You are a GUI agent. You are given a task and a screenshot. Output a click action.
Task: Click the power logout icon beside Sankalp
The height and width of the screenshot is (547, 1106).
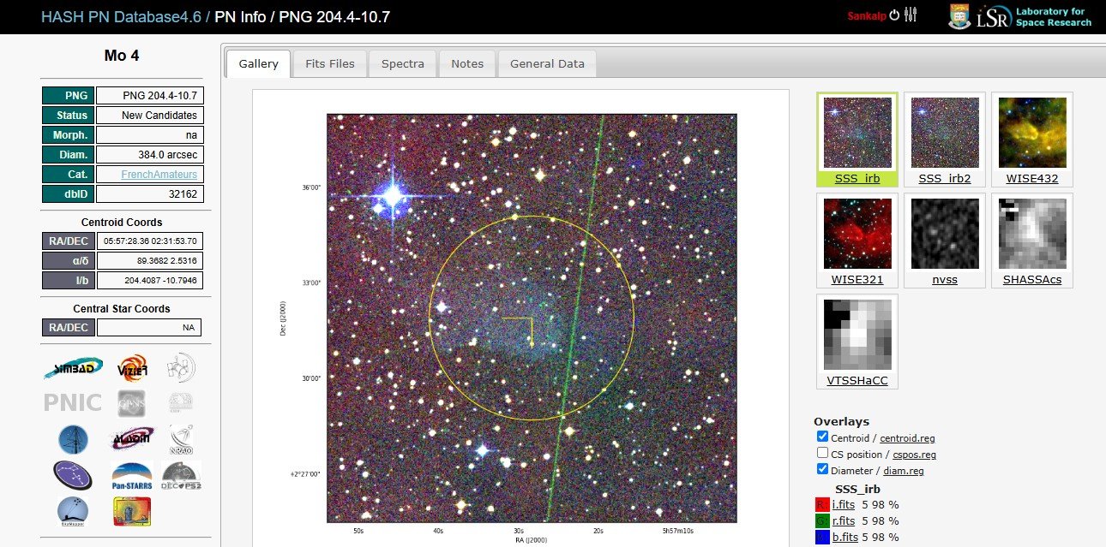[x=894, y=15]
